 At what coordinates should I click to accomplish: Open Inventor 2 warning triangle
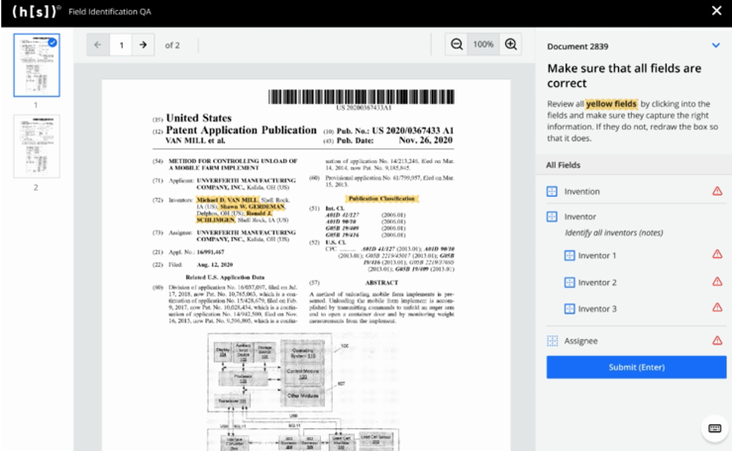(717, 282)
